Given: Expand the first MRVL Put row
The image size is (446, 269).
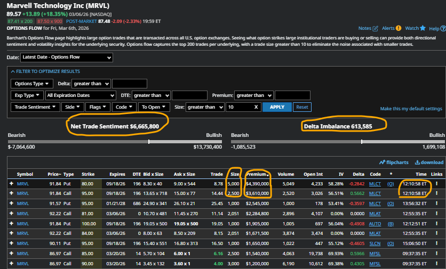Looking at the screenshot, I should pyautogui.click(x=11, y=184).
